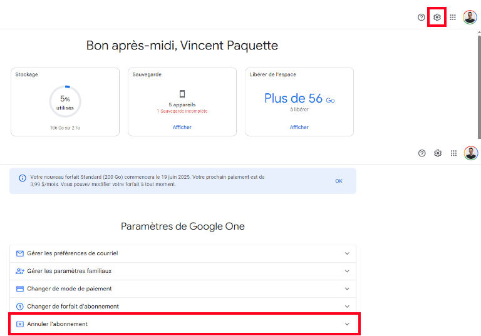The height and width of the screenshot is (336, 481).
Task: Click the 5% utilisés storage ring
Action: pyautogui.click(x=65, y=101)
